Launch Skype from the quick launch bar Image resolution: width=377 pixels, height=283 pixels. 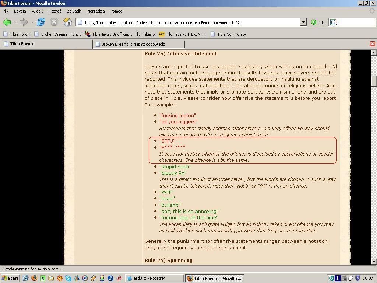coord(68,278)
